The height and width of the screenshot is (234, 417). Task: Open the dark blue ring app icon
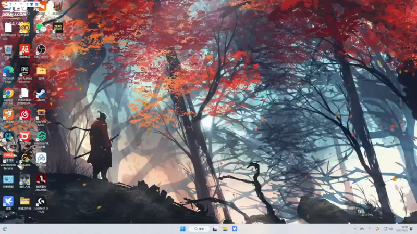click(8, 137)
